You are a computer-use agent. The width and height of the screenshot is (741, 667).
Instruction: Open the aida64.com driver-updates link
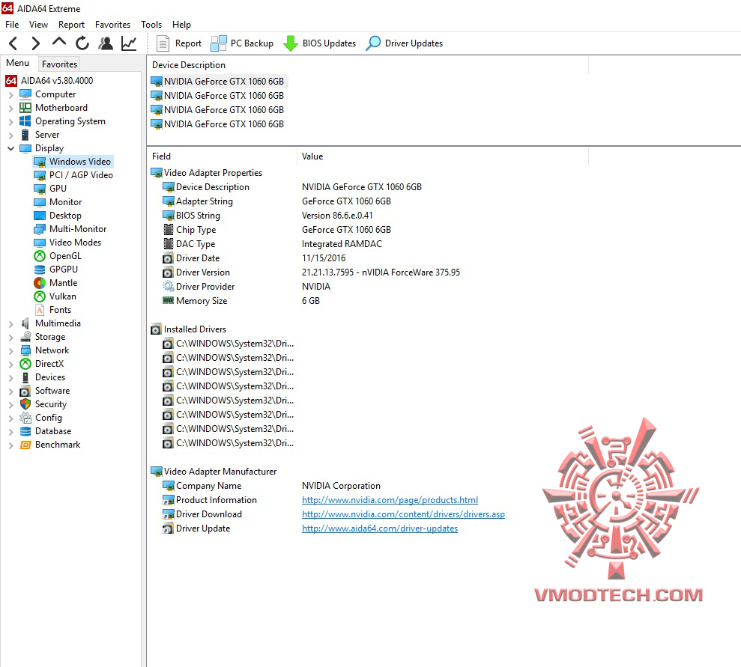click(x=379, y=529)
